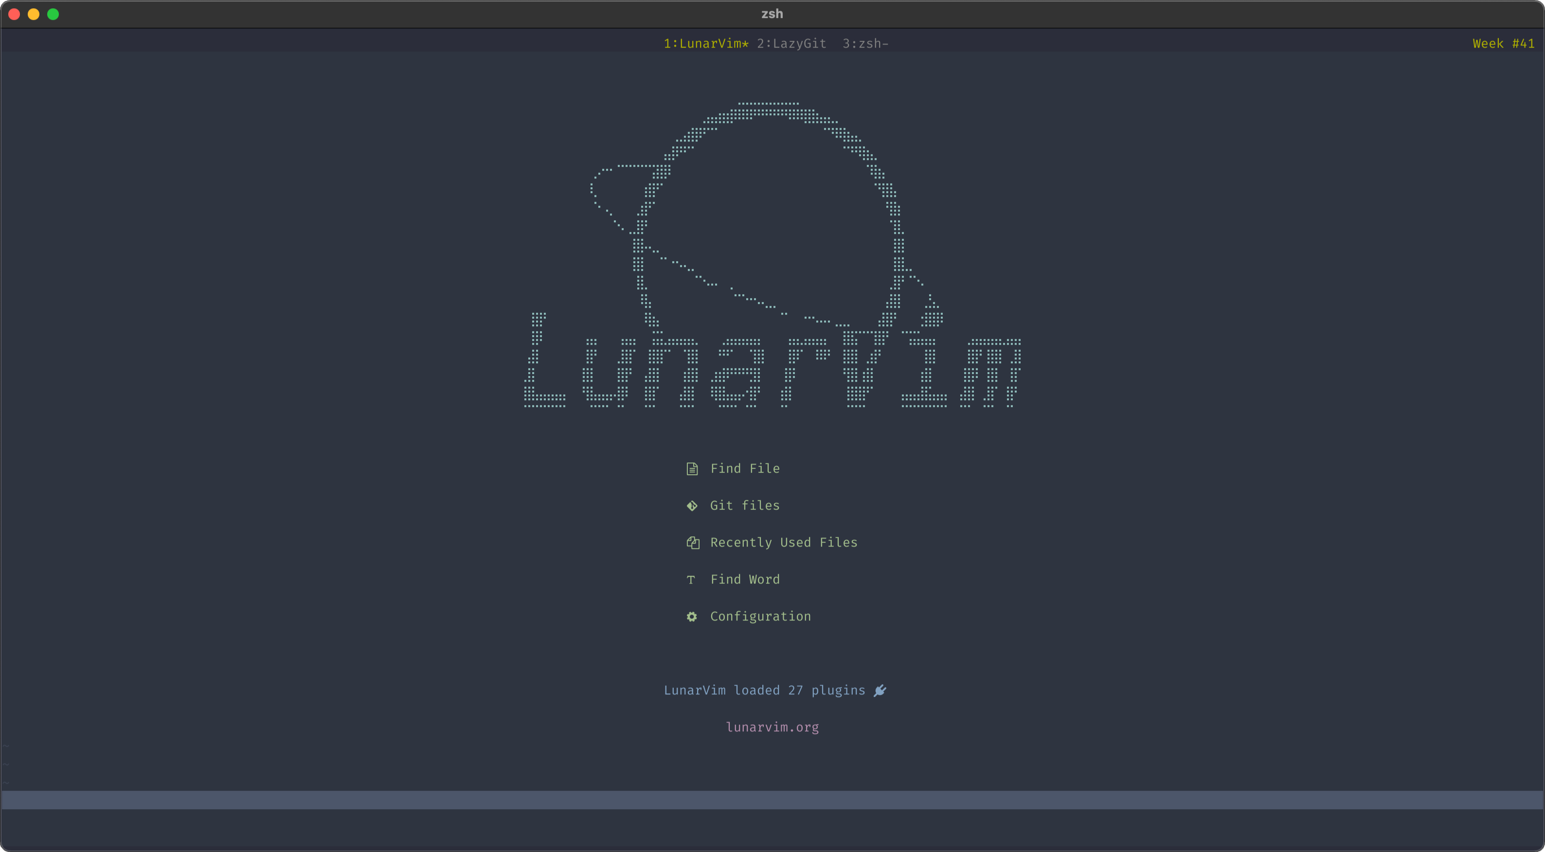
Task: Click the Git files diamond icon
Action: 692,506
